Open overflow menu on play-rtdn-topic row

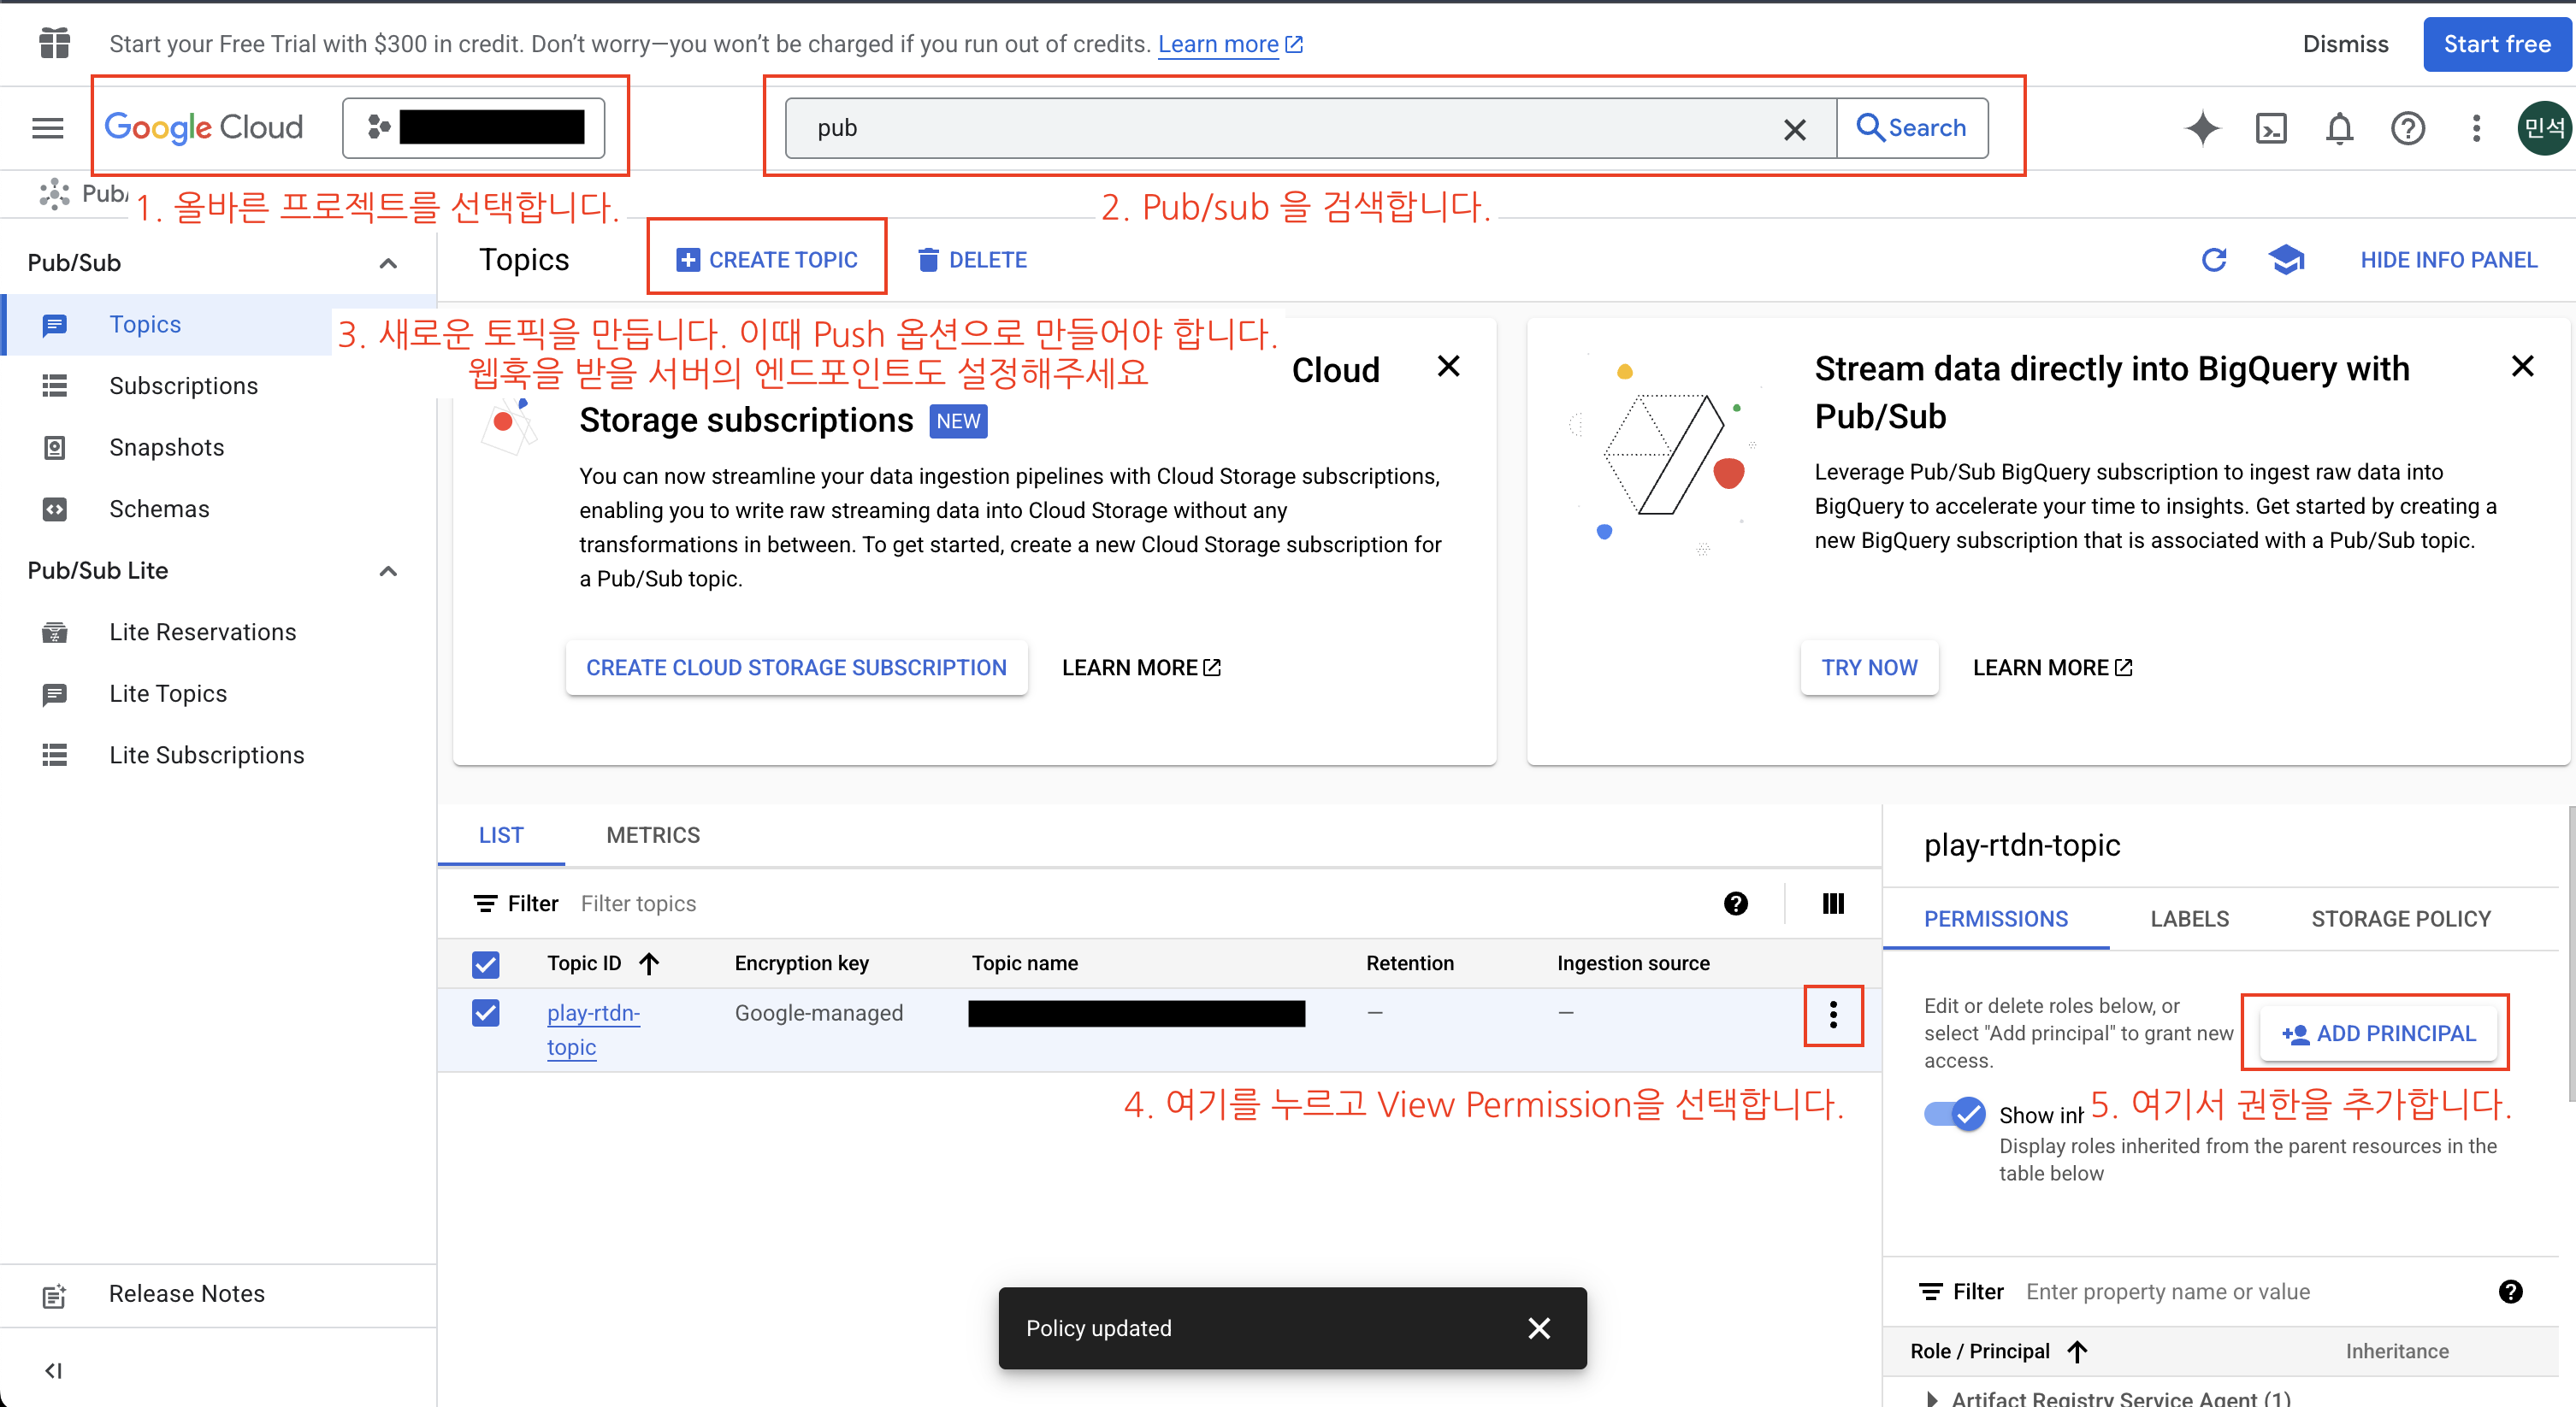coord(1833,1016)
